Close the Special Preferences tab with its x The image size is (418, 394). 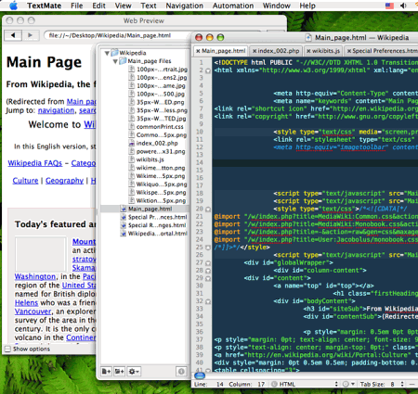[x=349, y=51]
